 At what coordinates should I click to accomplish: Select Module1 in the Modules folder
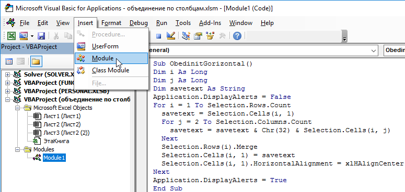tap(54, 158)
